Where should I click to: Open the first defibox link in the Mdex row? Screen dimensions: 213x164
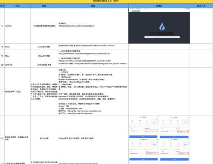tap(84, 54)
